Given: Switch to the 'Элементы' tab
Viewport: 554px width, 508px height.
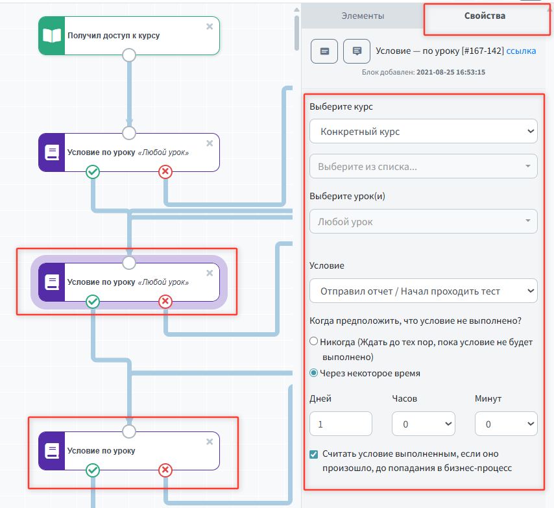Looking at the screenshot, I should [x=363, y=16].
